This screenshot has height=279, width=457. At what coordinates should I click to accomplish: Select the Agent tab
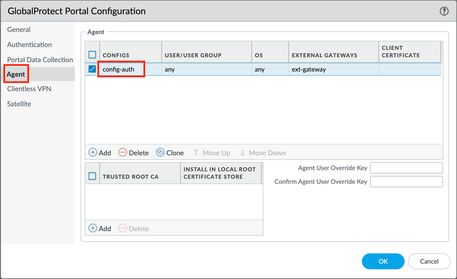point(16,74)
